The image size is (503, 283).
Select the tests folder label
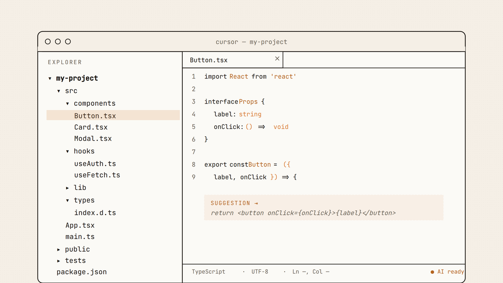tap(75, 260)
